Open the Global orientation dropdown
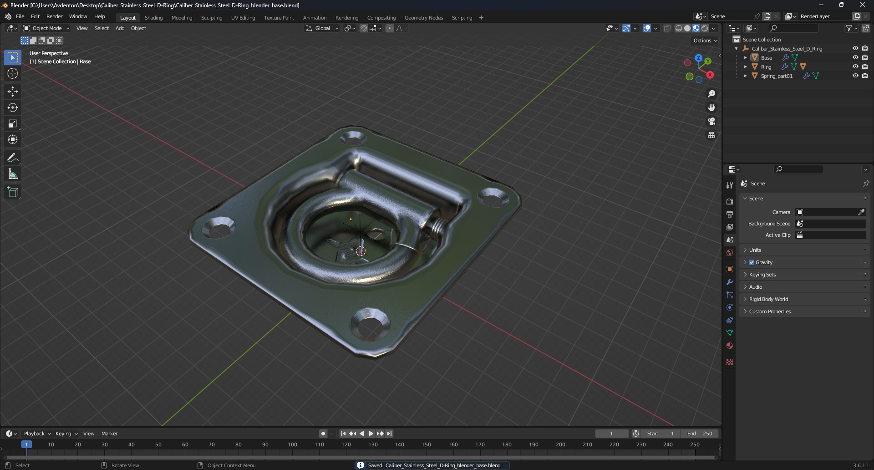Screen dimensions: 874x470 coord(322,28)
